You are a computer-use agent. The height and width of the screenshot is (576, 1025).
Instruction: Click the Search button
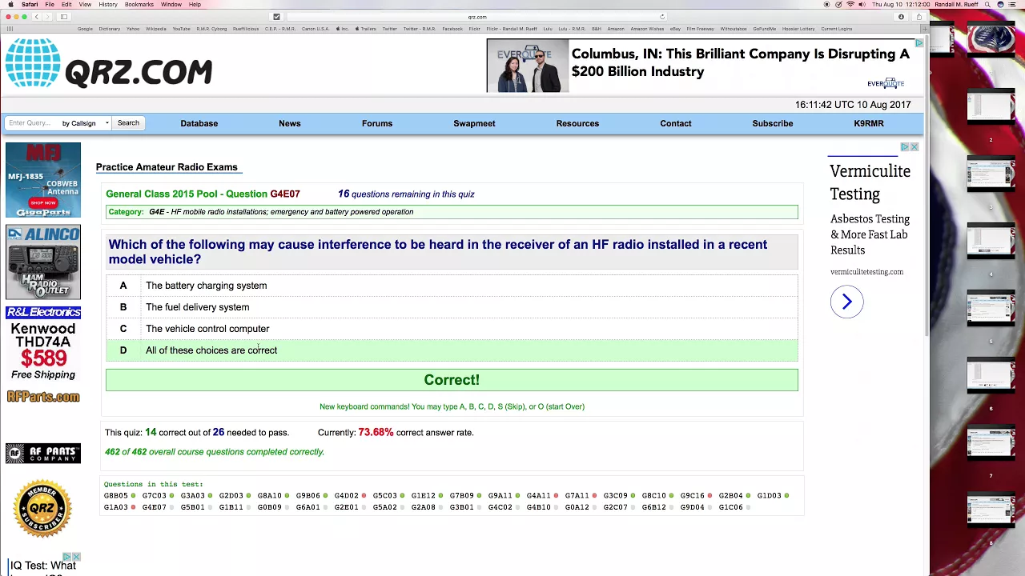tap(128, 123)
